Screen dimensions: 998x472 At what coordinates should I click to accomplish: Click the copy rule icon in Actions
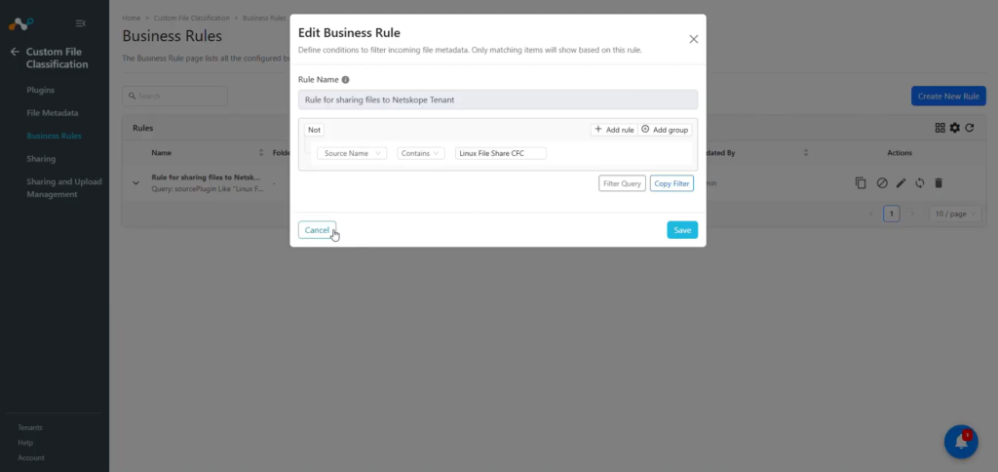(861, 183)
